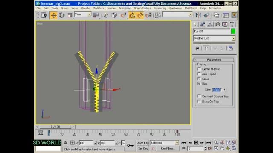Open the Modifier List dropdown
Image resolution: width=273 pixels, height=153 pixels.
pos(214,38)
